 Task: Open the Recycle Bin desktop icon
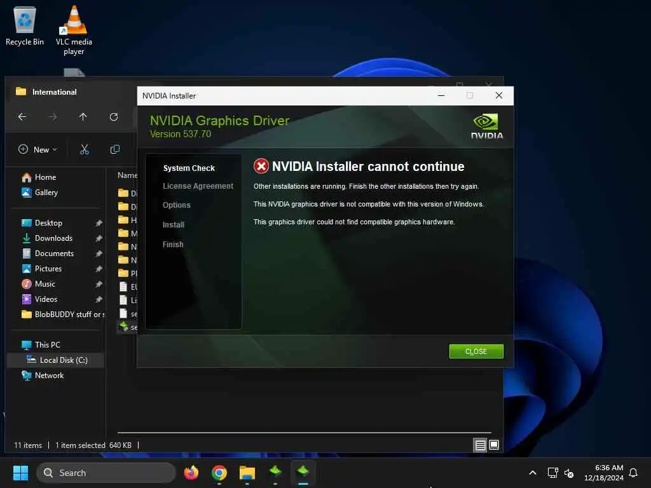point(25,25)
